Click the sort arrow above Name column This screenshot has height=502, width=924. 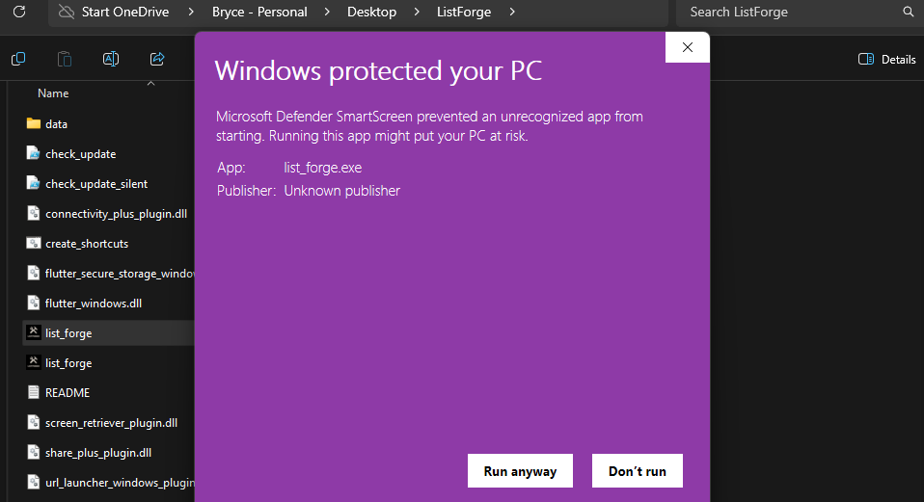click(150, 84)
